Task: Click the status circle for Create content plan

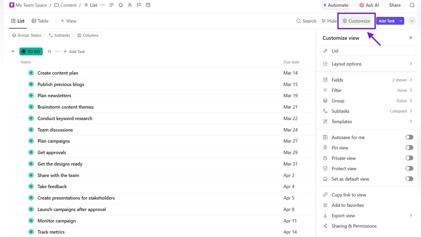Action: pyautogui.click(x=31, y=73)
